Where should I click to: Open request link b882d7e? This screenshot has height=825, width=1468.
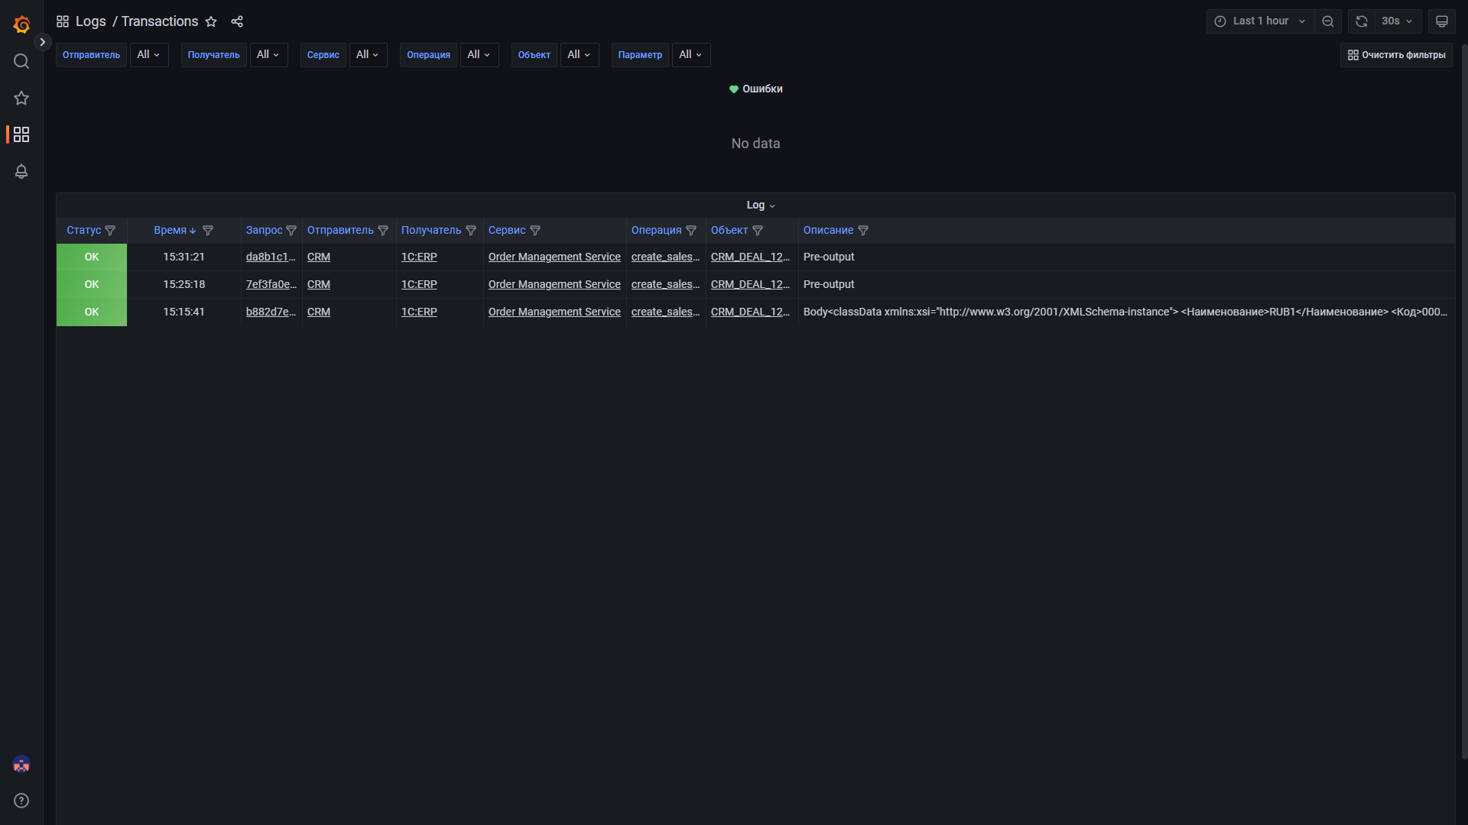[x=271, y=312]
